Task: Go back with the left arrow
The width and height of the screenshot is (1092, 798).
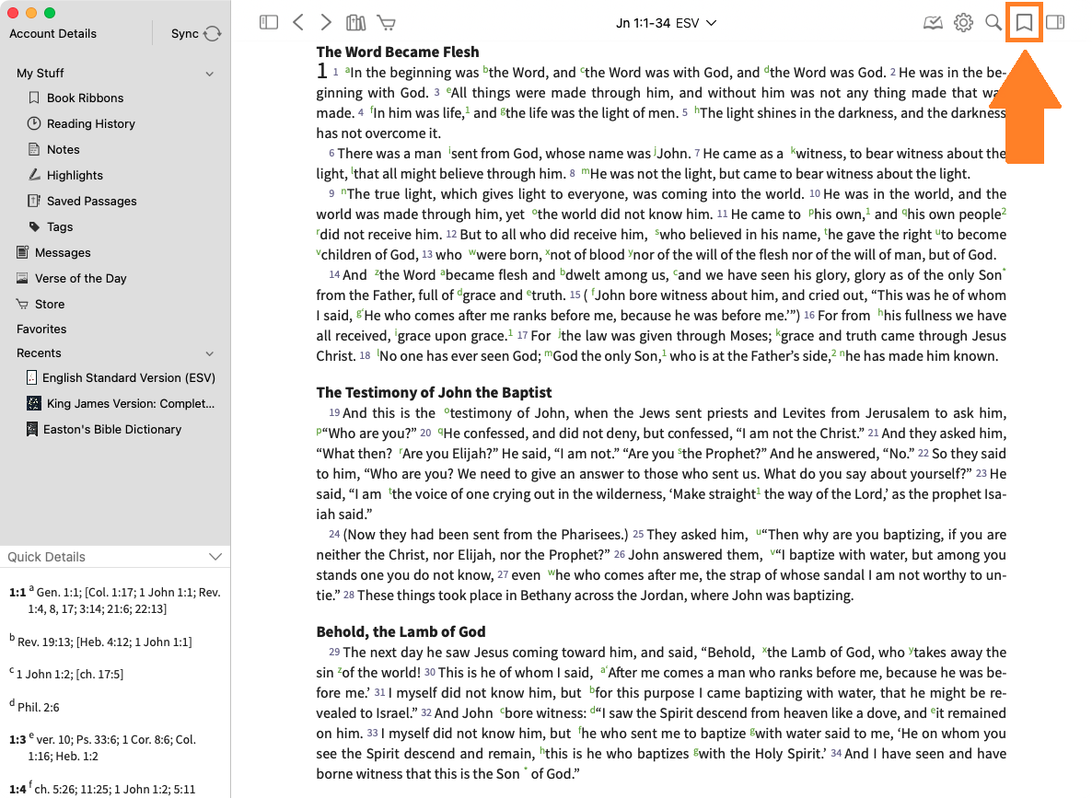Action: click(x=298, y=22)
